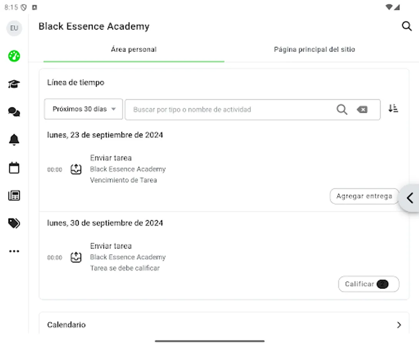This screenshot has width=419, height=349.
Task: Open the ellipsis for more sidebar options
Action: (14, 251)
